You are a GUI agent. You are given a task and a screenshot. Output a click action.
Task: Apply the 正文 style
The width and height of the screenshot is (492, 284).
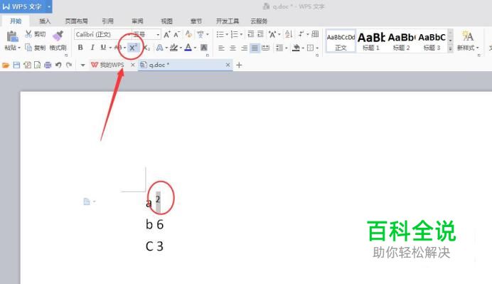click(x=341, y=41)
